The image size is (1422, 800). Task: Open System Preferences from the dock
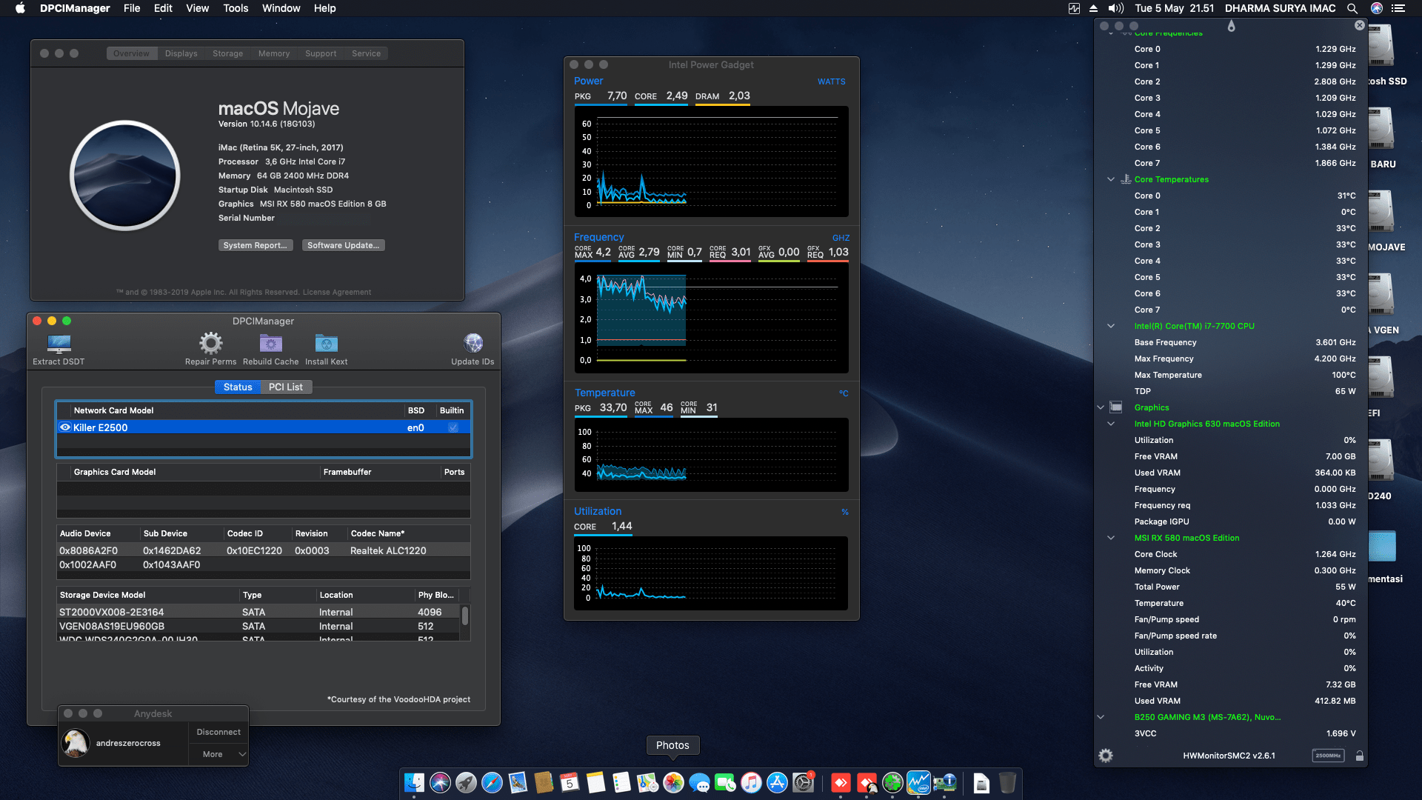(803, 783)
